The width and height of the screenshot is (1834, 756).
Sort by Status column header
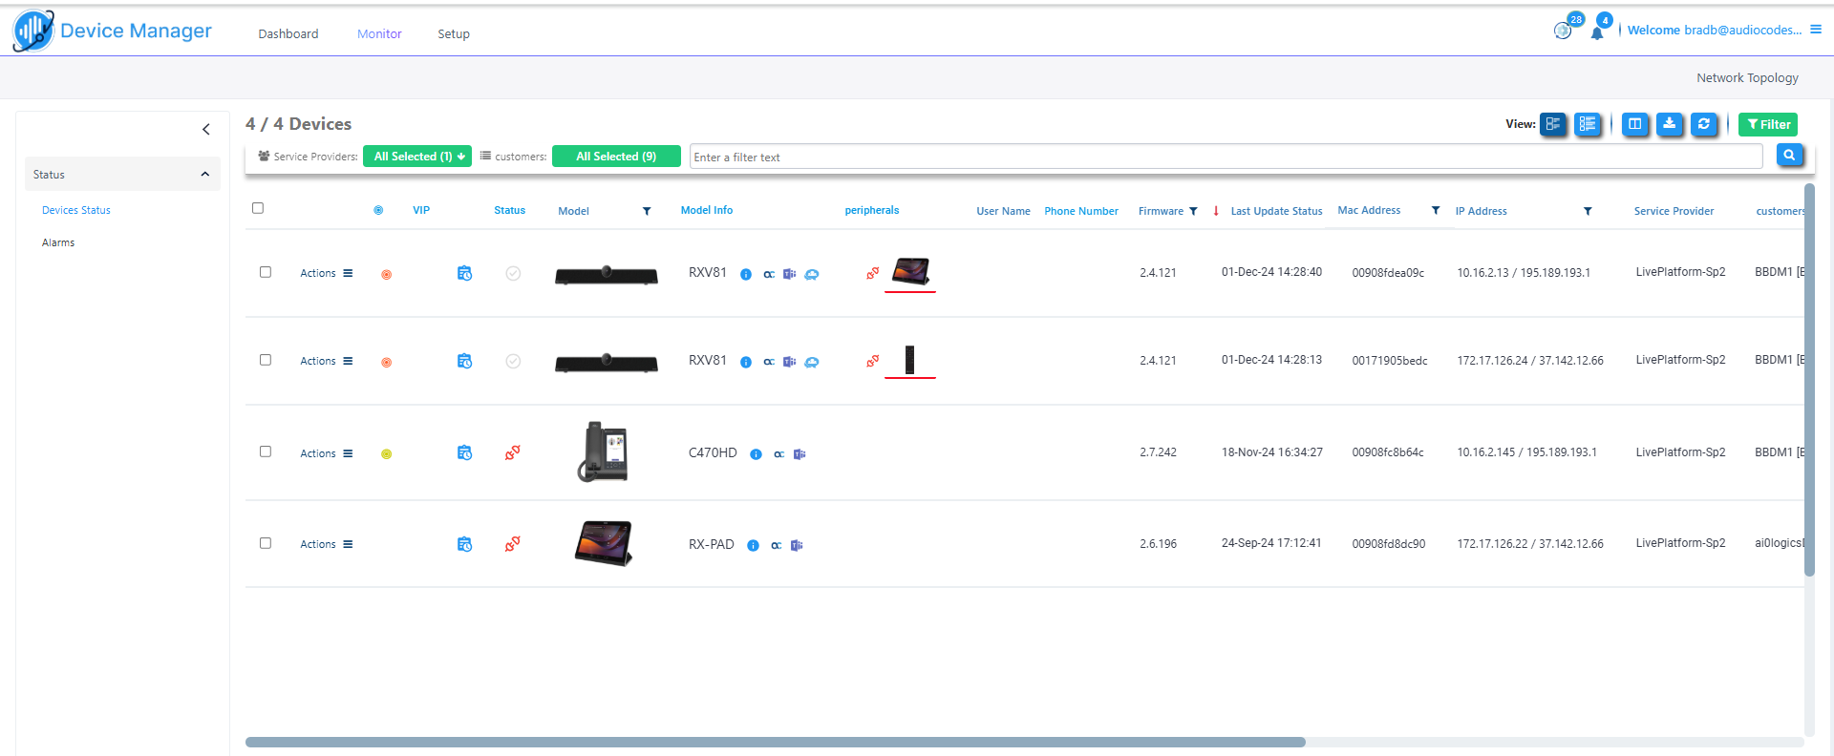tap(509, 210)
